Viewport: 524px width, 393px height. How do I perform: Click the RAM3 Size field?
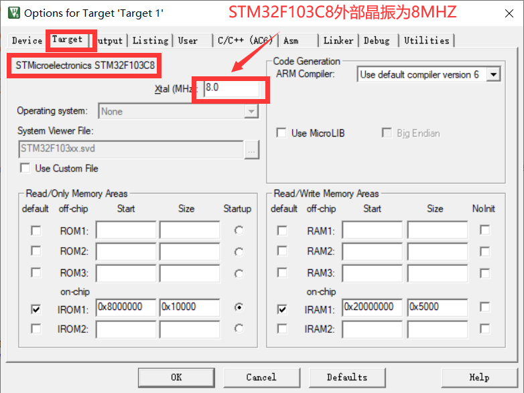438,273
